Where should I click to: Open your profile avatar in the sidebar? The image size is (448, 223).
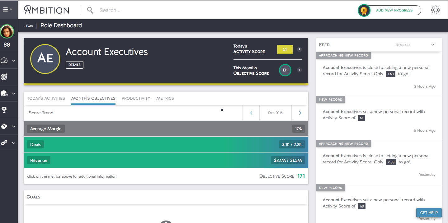pyautogui.click(x=7, y=31)
